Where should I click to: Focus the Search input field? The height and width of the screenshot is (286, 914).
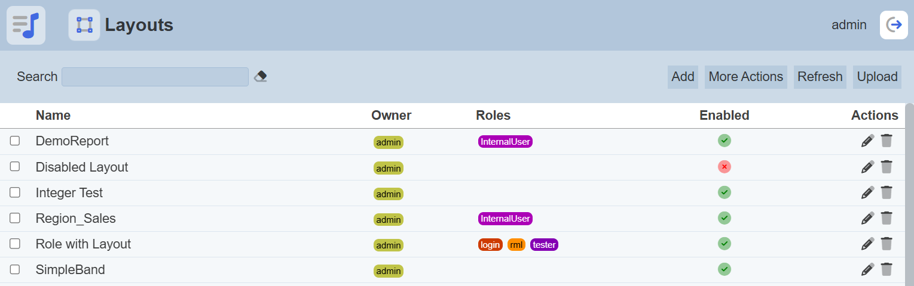(x=155, y=77)
